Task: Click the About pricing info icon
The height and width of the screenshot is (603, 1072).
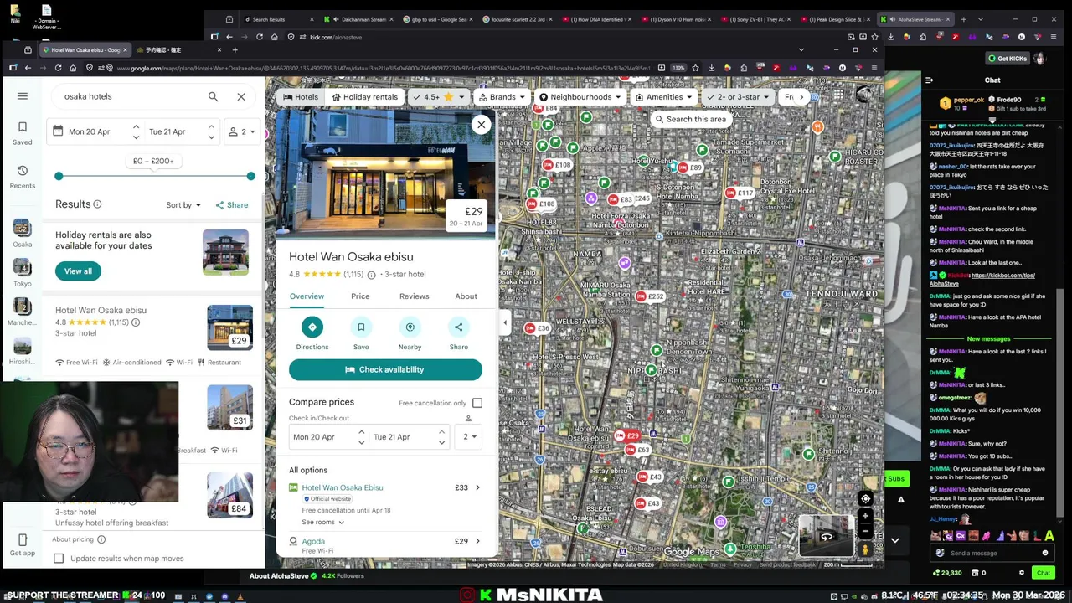Action: point(101,539)
